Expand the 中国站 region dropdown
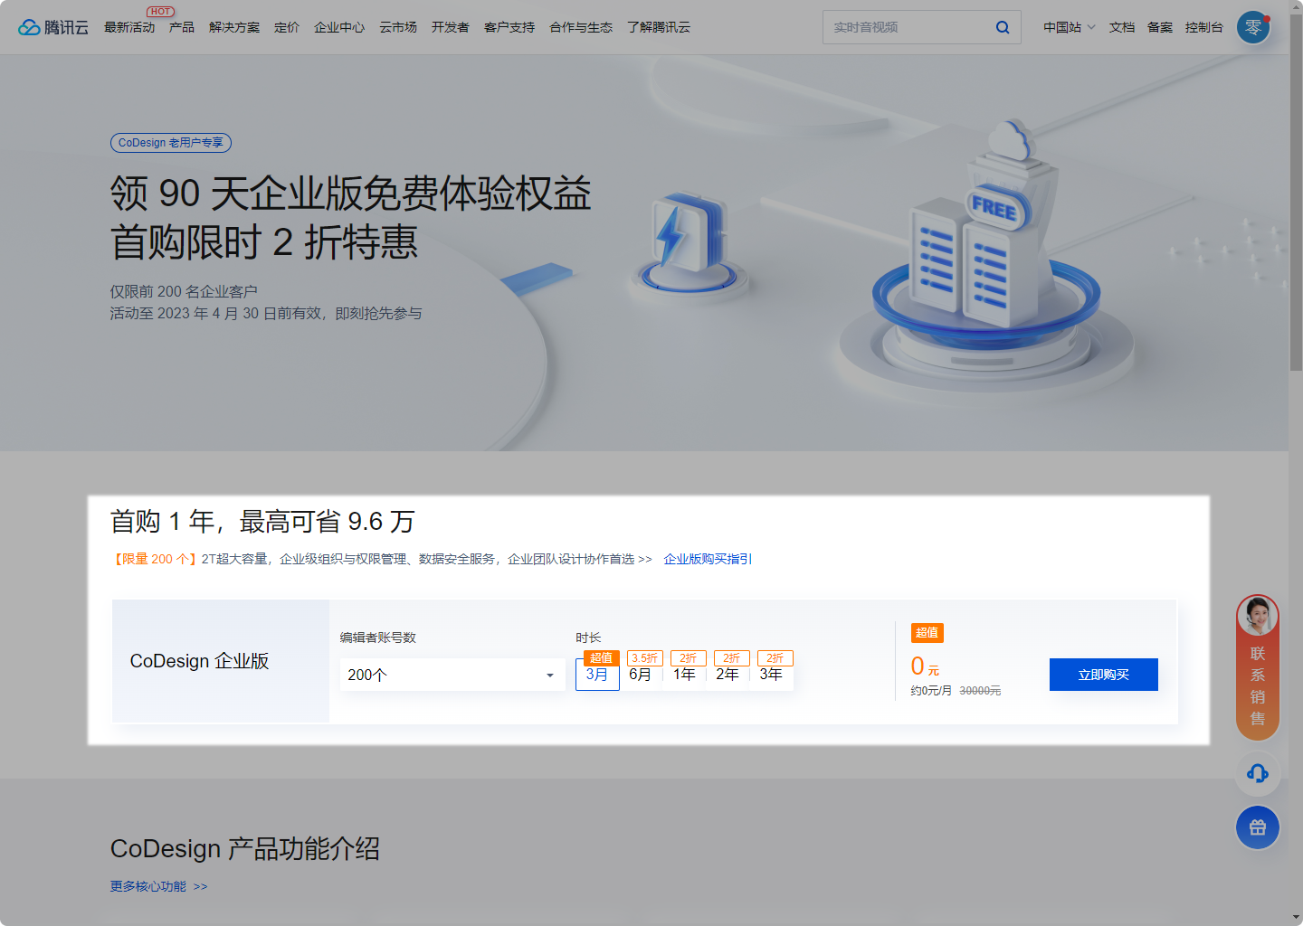This screenshot has width=1303, height=926. (1069, 27)
